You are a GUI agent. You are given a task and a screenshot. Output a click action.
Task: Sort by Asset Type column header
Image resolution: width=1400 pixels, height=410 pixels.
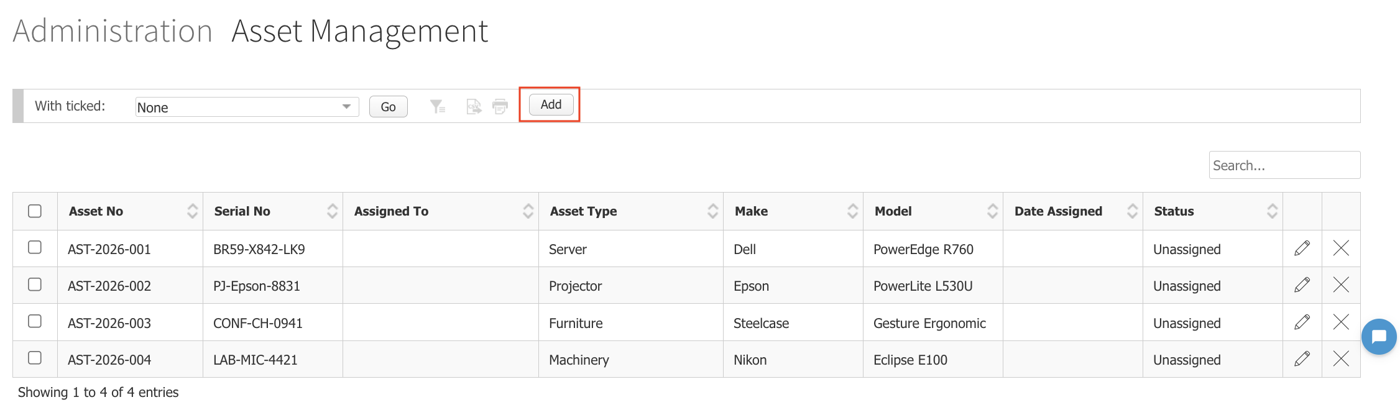pos(583,211)
